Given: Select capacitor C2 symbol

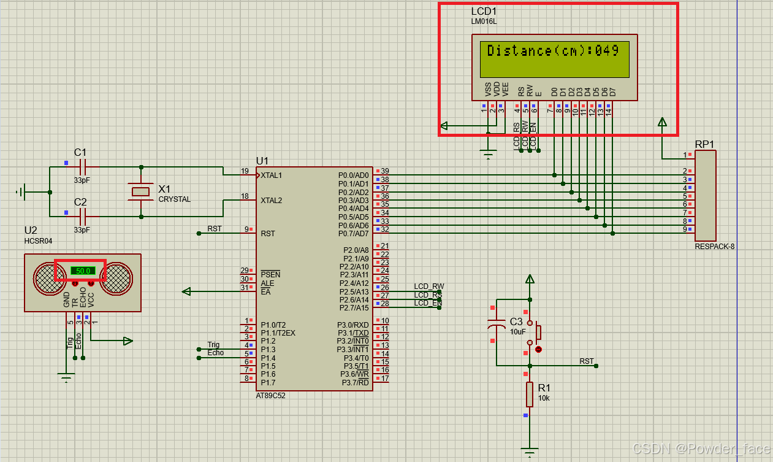Looking at the screenshot, I should [x=84, y=217].
